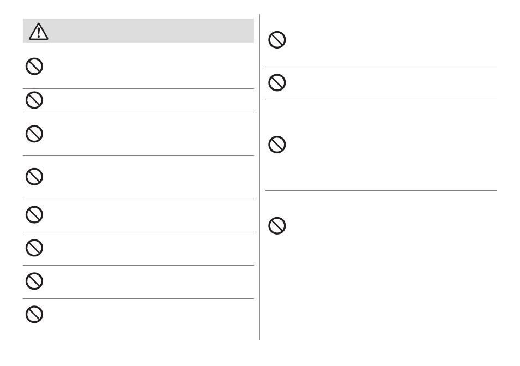Image resolution: width=520 pixels, height=366 pixels.
Task: Click the vertical divider between the two columns
Action: click(259, 177)
